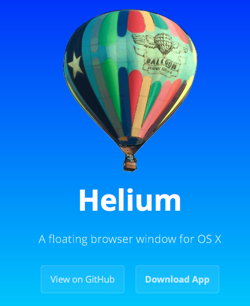
Task: Click the Download App button
Action: tap(177, 279)
